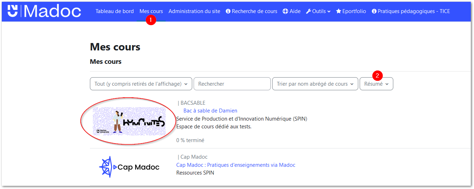The height and width of the screenshot is (189, 474).
Task: Open Administration du site
Action: [x=194, y=11]
